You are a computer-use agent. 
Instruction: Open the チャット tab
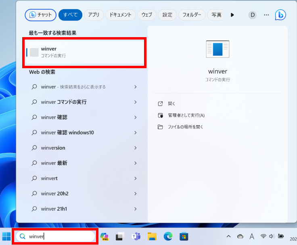41,15
